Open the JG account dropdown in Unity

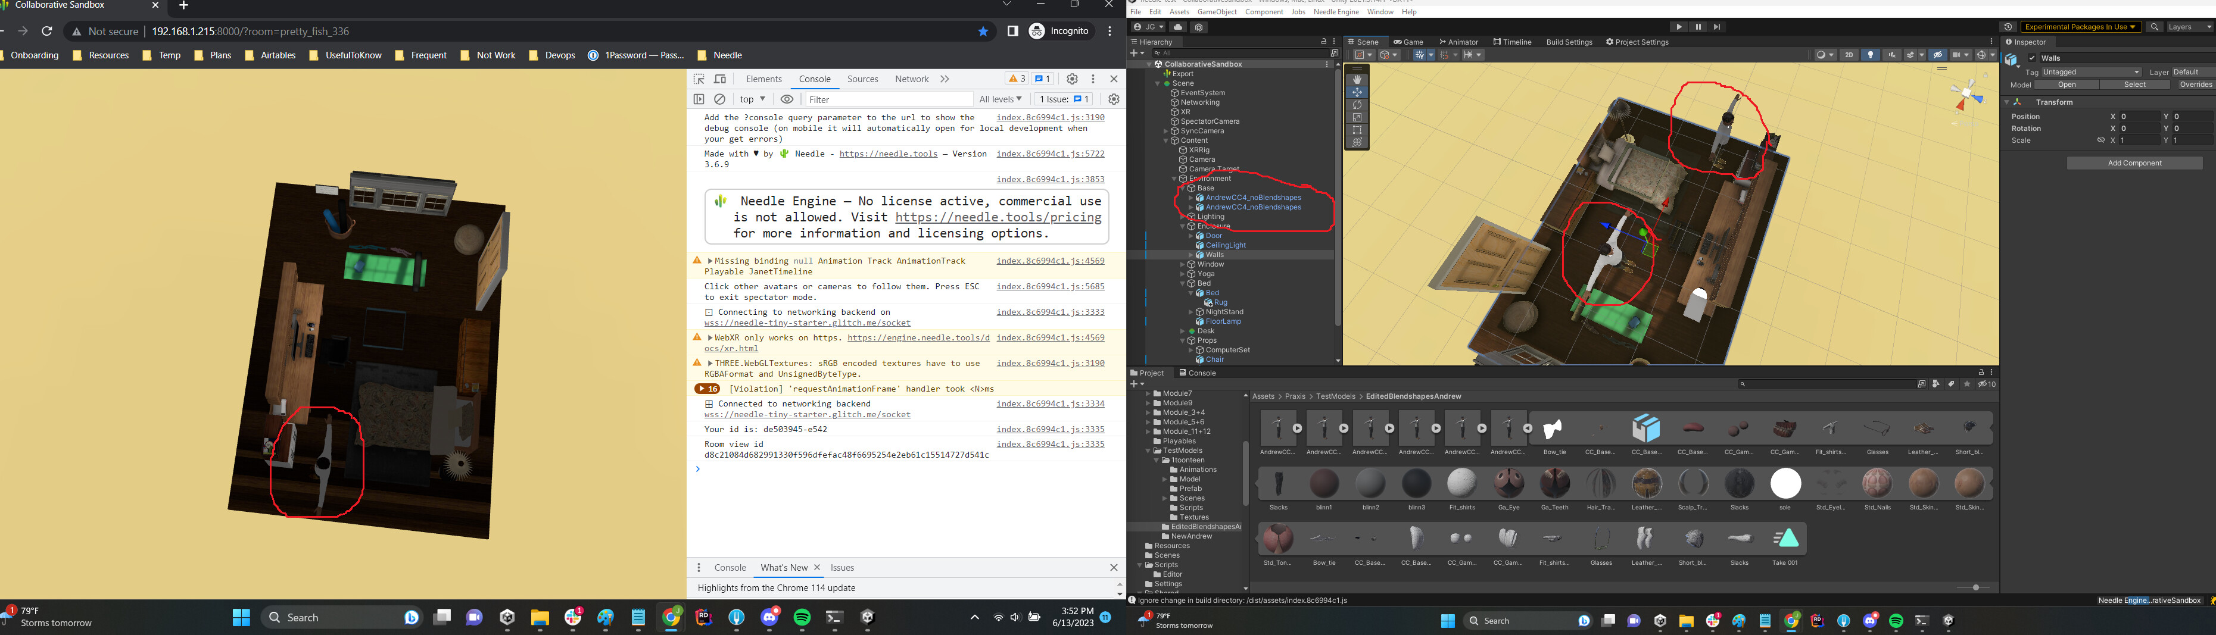pos(1148,27)
